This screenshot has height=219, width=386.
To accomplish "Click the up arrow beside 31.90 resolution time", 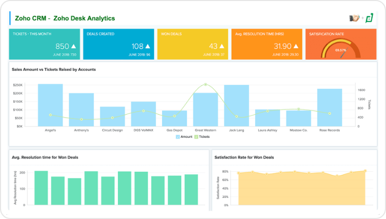I will pos(295,46).
